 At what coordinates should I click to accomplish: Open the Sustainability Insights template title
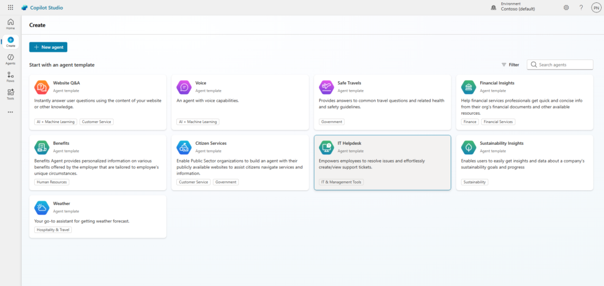(501, 143)
